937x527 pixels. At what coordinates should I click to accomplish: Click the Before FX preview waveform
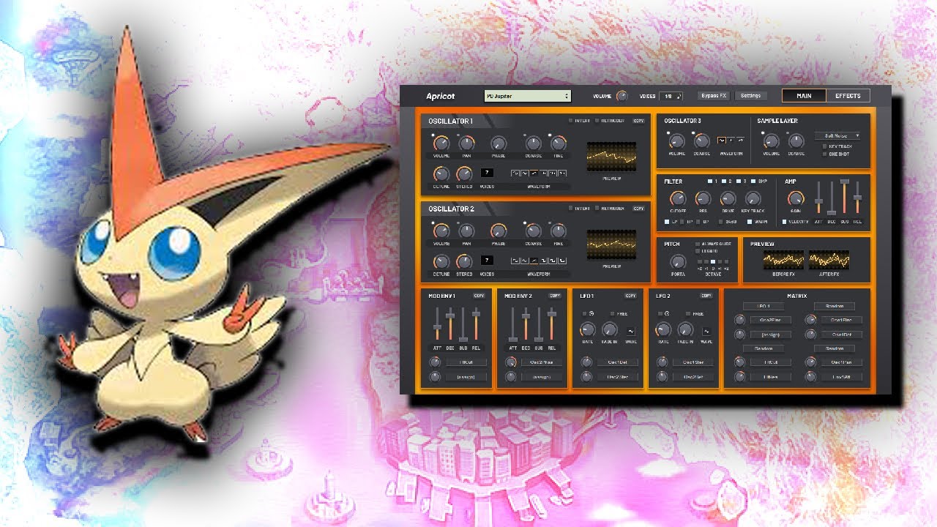[783, 260]
